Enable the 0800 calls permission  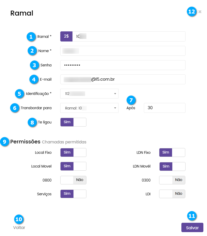pos(73,180)
